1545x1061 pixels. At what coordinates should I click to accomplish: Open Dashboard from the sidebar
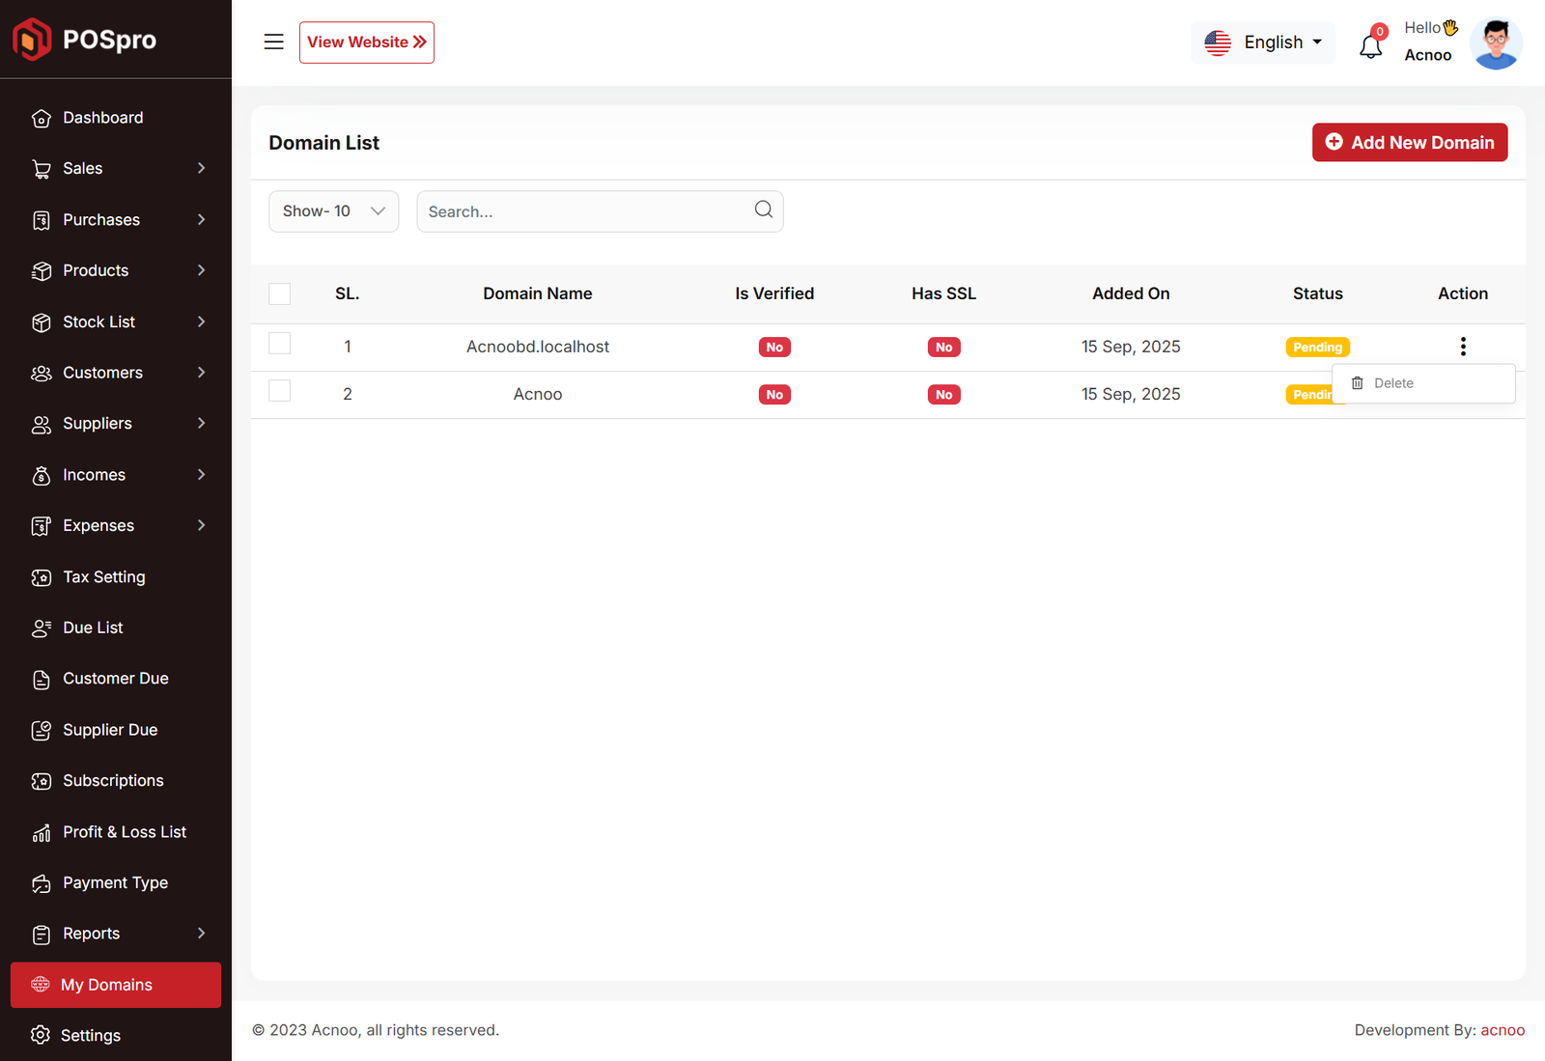click(102, 118)
